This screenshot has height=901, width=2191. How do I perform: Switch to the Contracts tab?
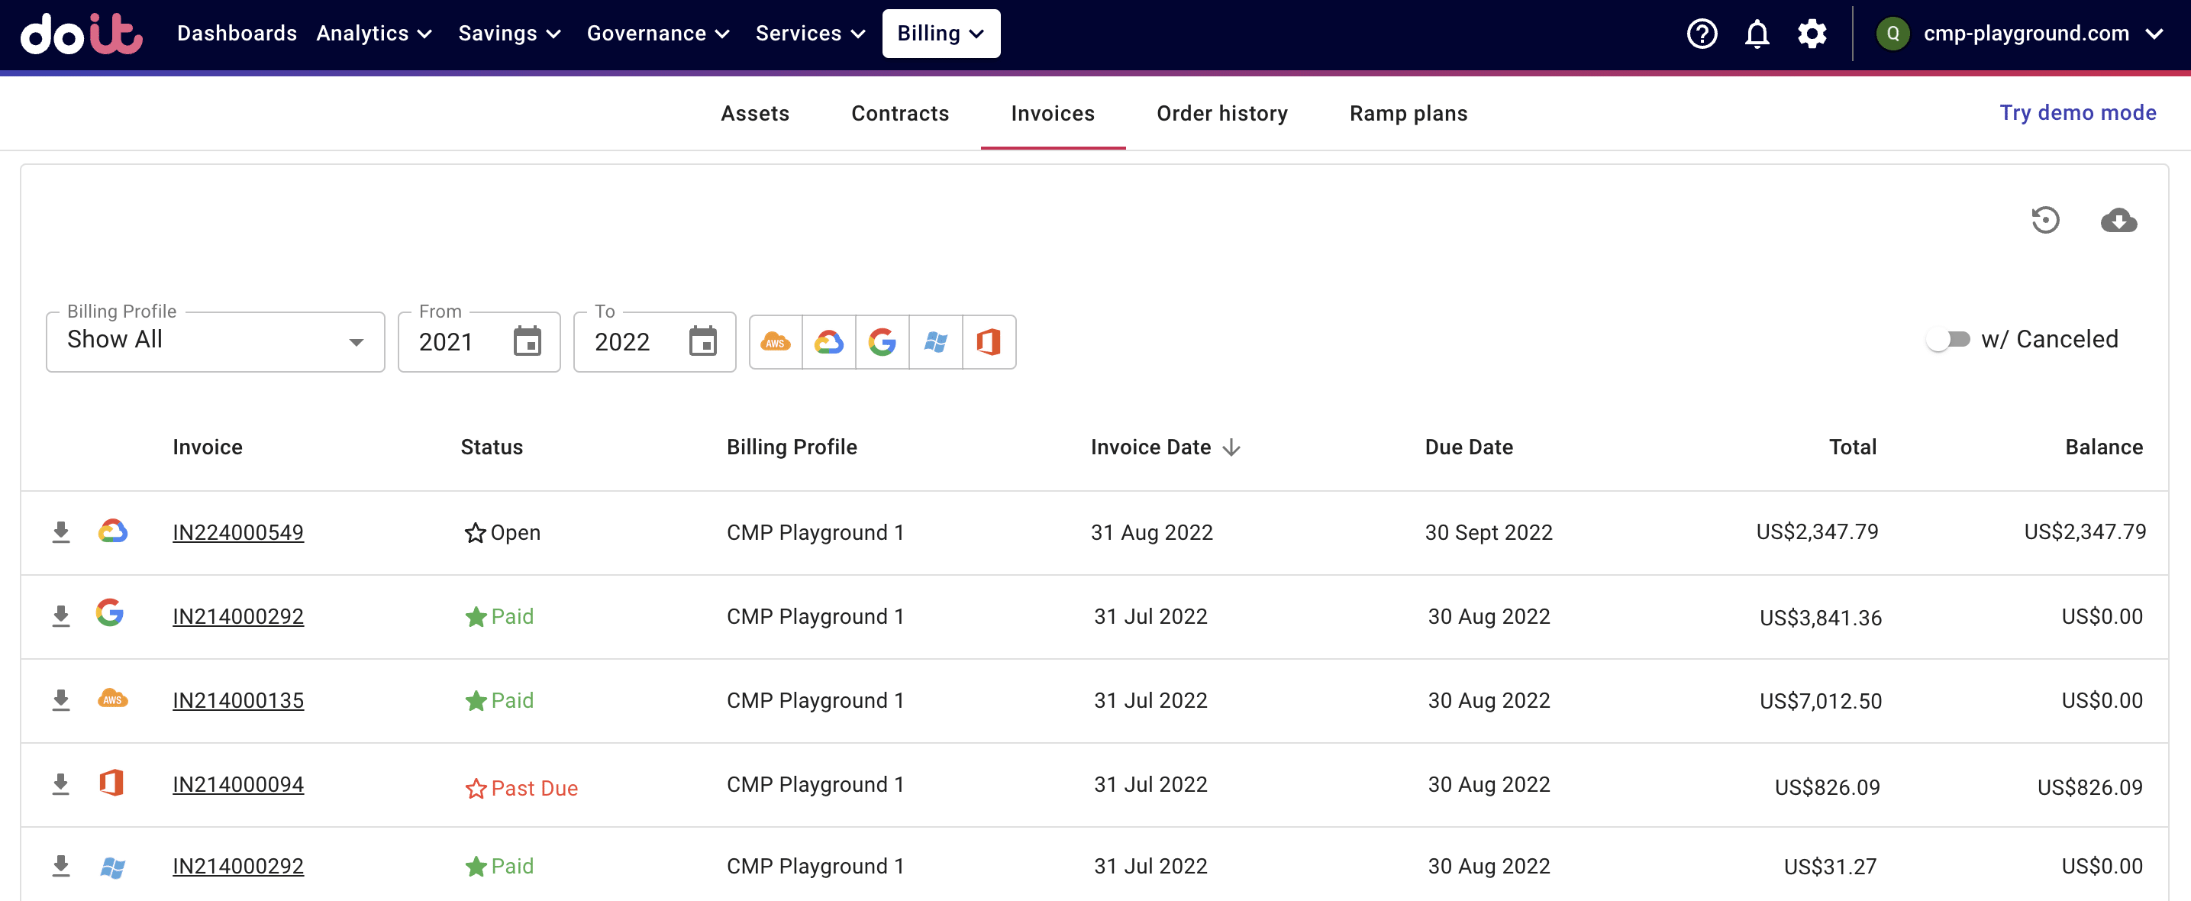(900, 113)
